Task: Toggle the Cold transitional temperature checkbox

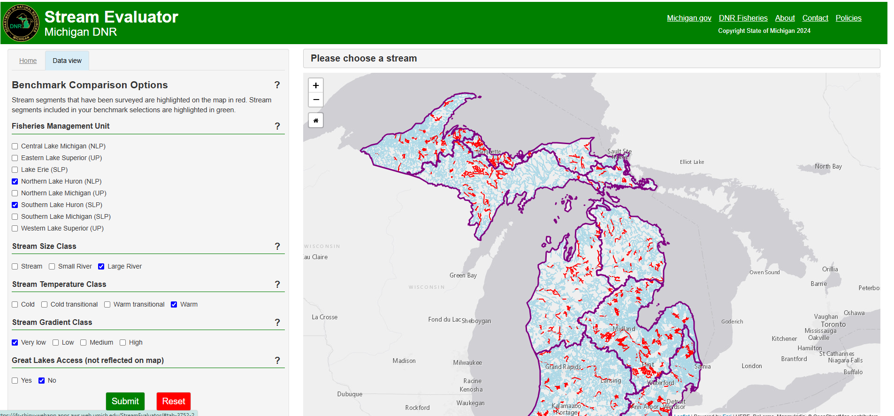Action: pos(45,305)
